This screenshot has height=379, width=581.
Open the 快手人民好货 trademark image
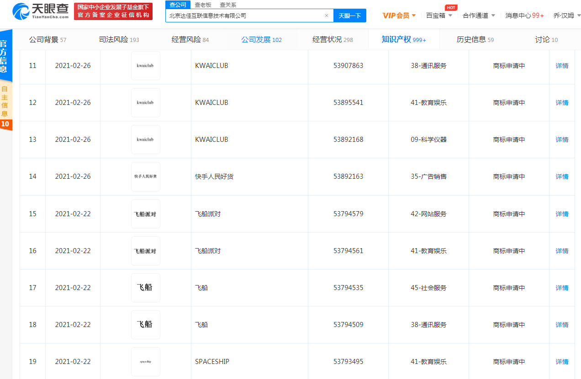tap(145, 177)
